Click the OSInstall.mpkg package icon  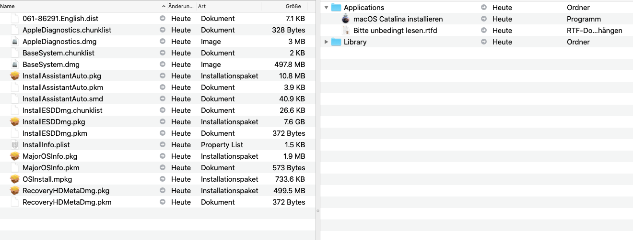point(15,179)
